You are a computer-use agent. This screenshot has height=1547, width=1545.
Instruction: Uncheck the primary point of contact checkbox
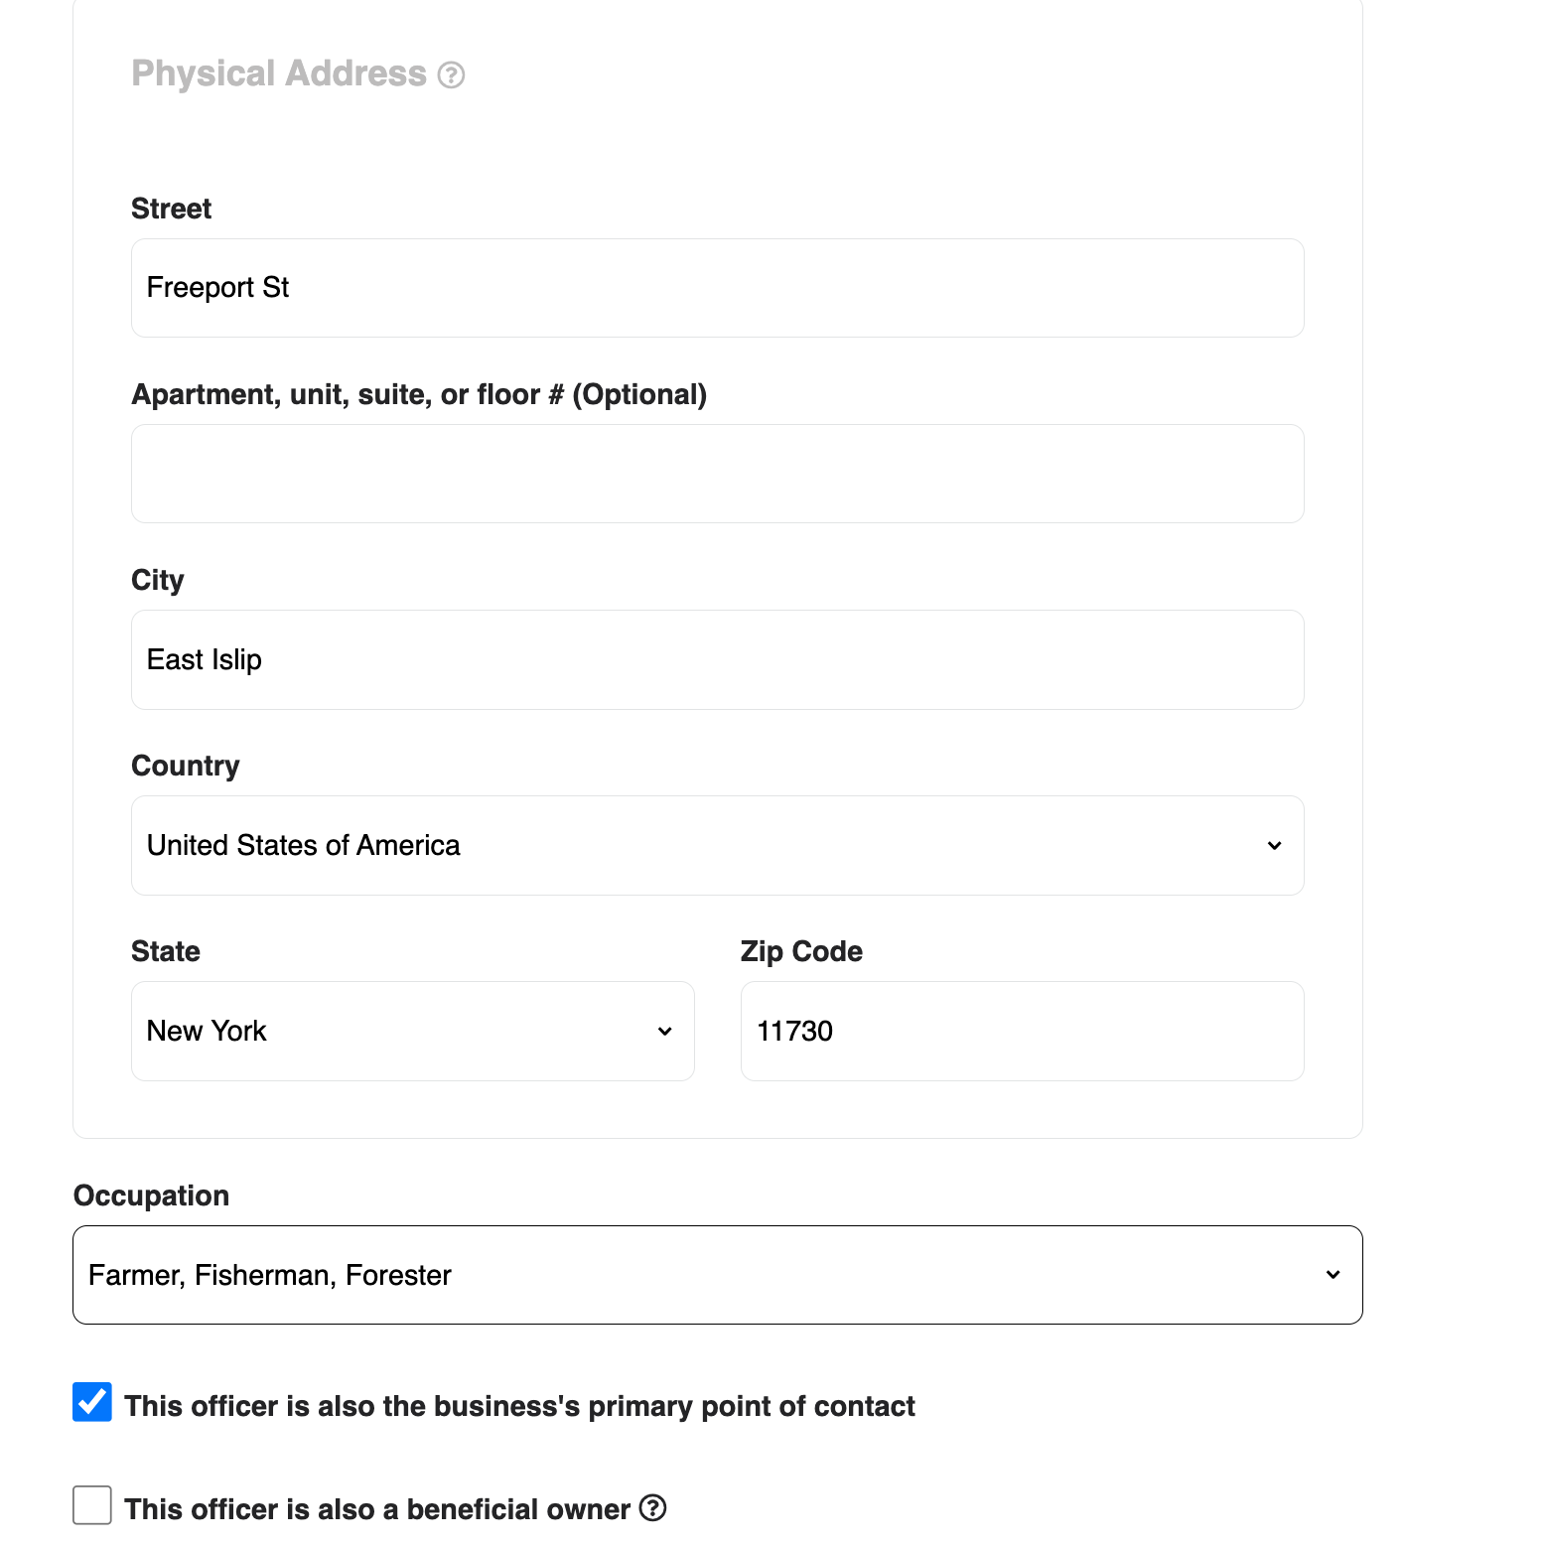(92, 1402)
